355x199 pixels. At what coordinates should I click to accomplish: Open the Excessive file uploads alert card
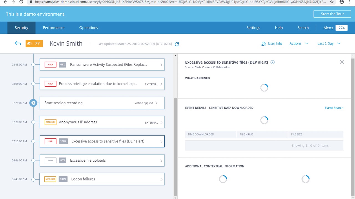pyautogui.click(x=102, y=160)
